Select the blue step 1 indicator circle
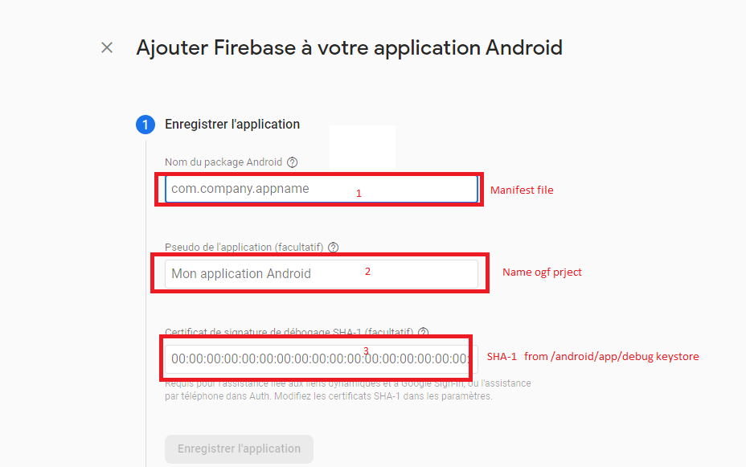Viewport: 746px width, 467px height. [x=146, y=125]
